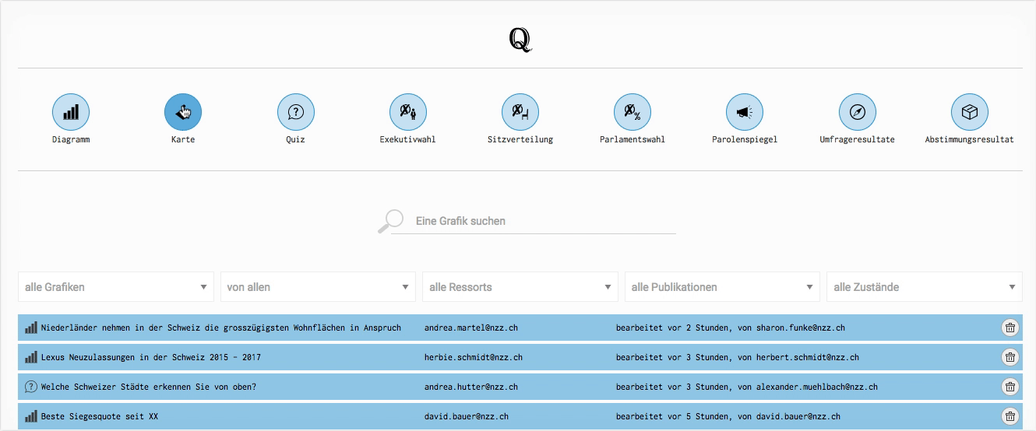Expand the 'alle Zustände' status dropdown
This screenshot has width=1036, height=431.
pyautogui.click(x=925, y=287)
